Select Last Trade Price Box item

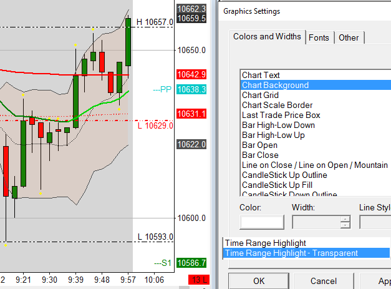tap(315, 115)
